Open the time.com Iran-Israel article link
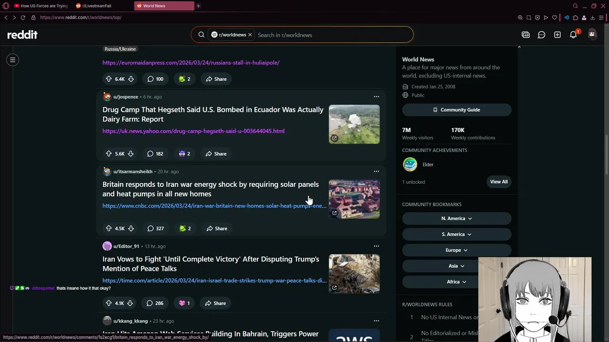 tap(215, 281)
